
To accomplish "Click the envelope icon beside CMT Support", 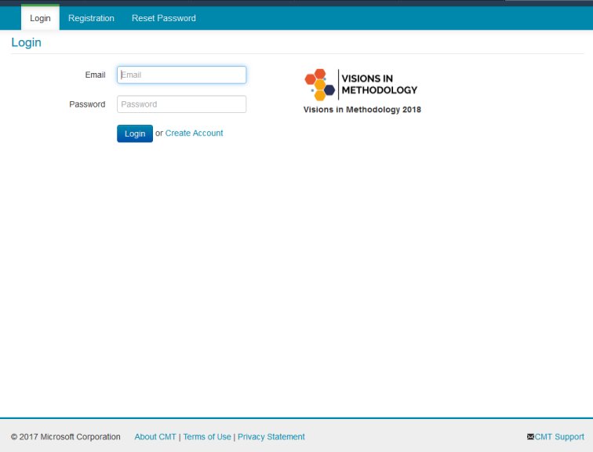I will (531, 437).
